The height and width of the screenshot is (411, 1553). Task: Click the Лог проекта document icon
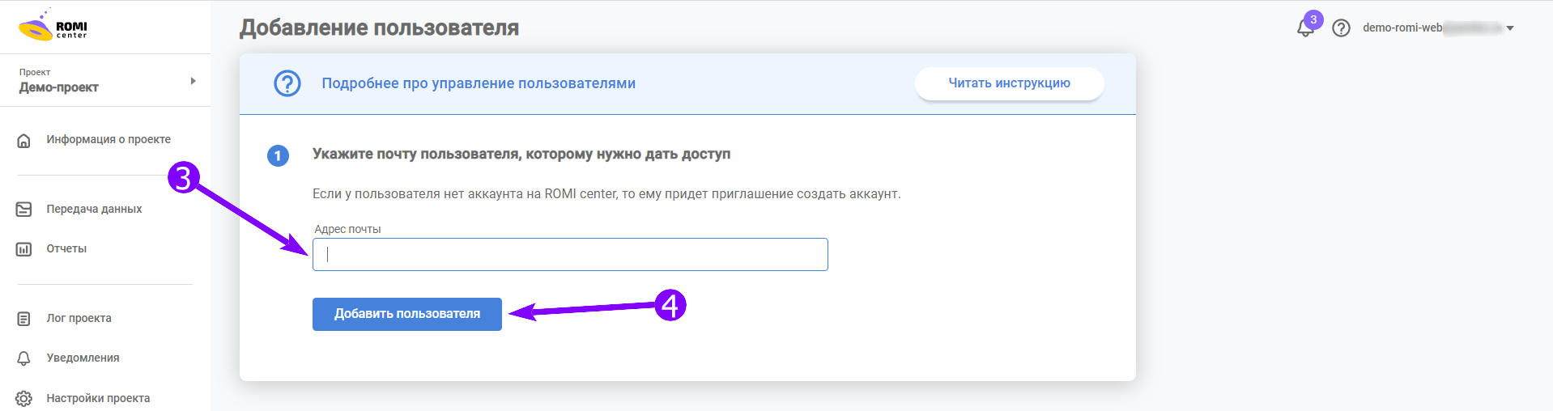[x=24, y=319]
